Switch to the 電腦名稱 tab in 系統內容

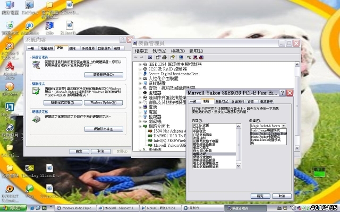pos(47,48)
